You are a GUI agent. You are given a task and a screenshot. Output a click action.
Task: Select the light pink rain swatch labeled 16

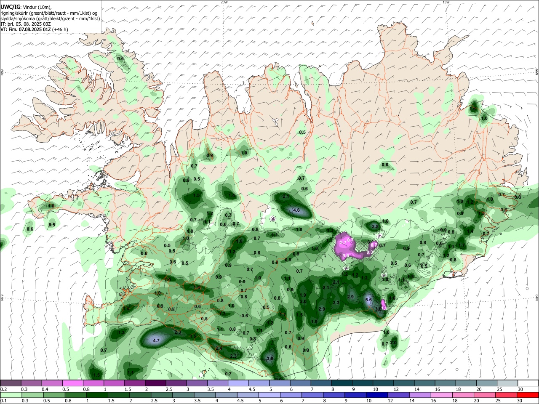click(x=441, y=395)
